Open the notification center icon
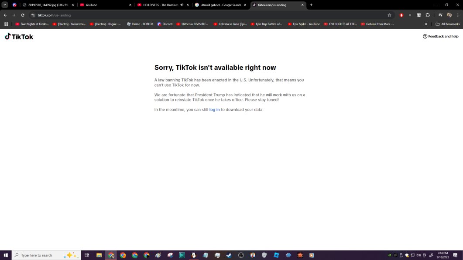This screenshot has width=463, height=260. point(455,255)
